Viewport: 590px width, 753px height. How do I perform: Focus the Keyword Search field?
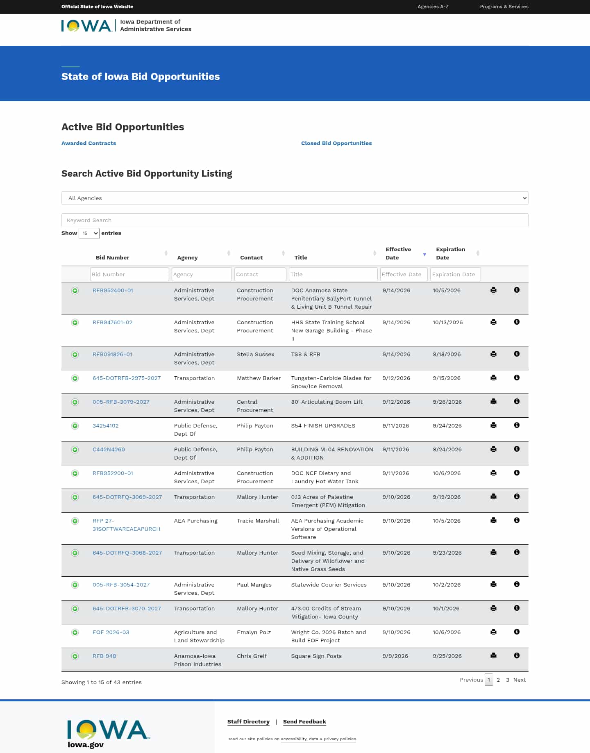pos(295,220)
